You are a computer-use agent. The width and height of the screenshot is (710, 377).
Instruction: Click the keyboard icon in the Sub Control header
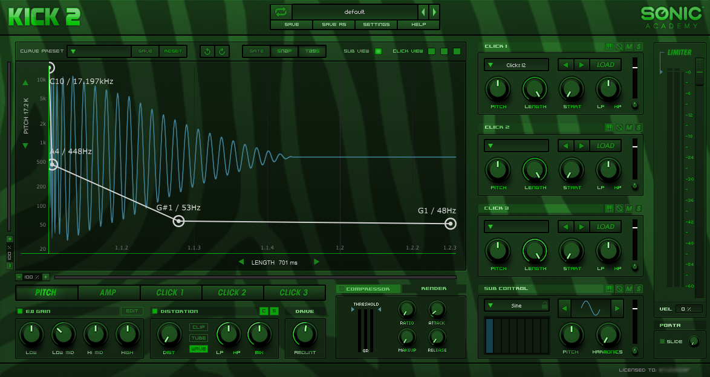(x=610, y=289)
